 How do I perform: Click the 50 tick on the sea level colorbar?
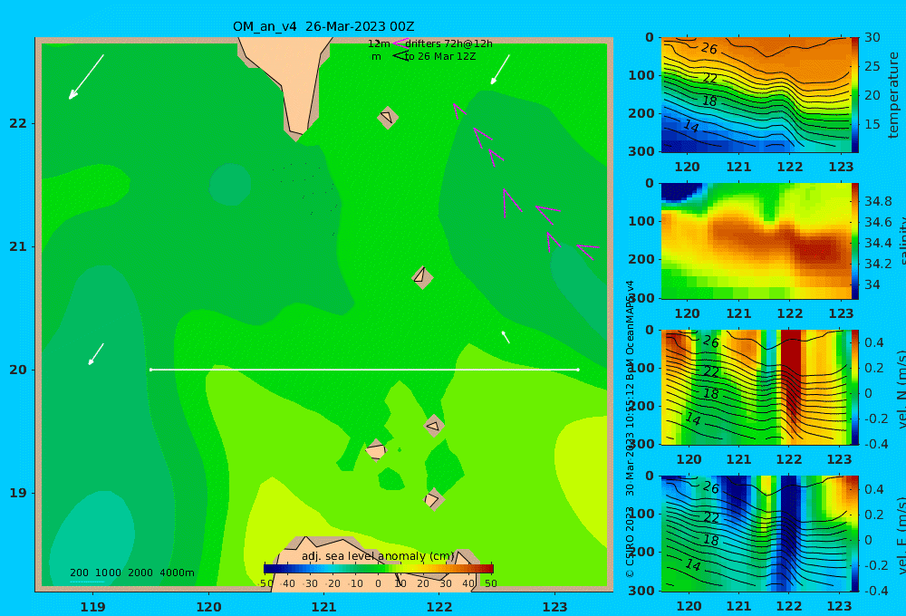click(x=490, y=583)
